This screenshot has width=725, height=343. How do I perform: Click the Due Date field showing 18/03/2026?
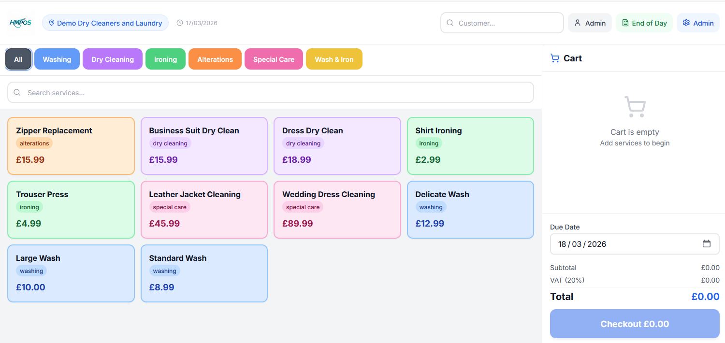pos(635,244)
